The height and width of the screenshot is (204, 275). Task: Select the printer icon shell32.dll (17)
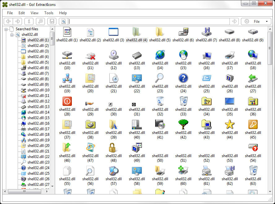(x=229, y=55)
